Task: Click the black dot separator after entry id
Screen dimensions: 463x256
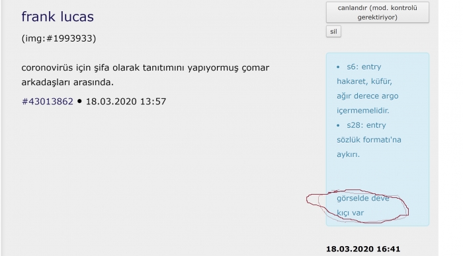Action: [79, 101]
